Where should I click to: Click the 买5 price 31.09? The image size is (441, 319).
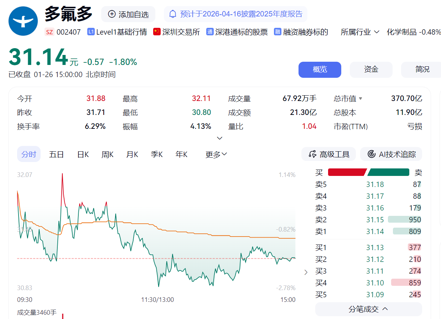tap(375, 294)
